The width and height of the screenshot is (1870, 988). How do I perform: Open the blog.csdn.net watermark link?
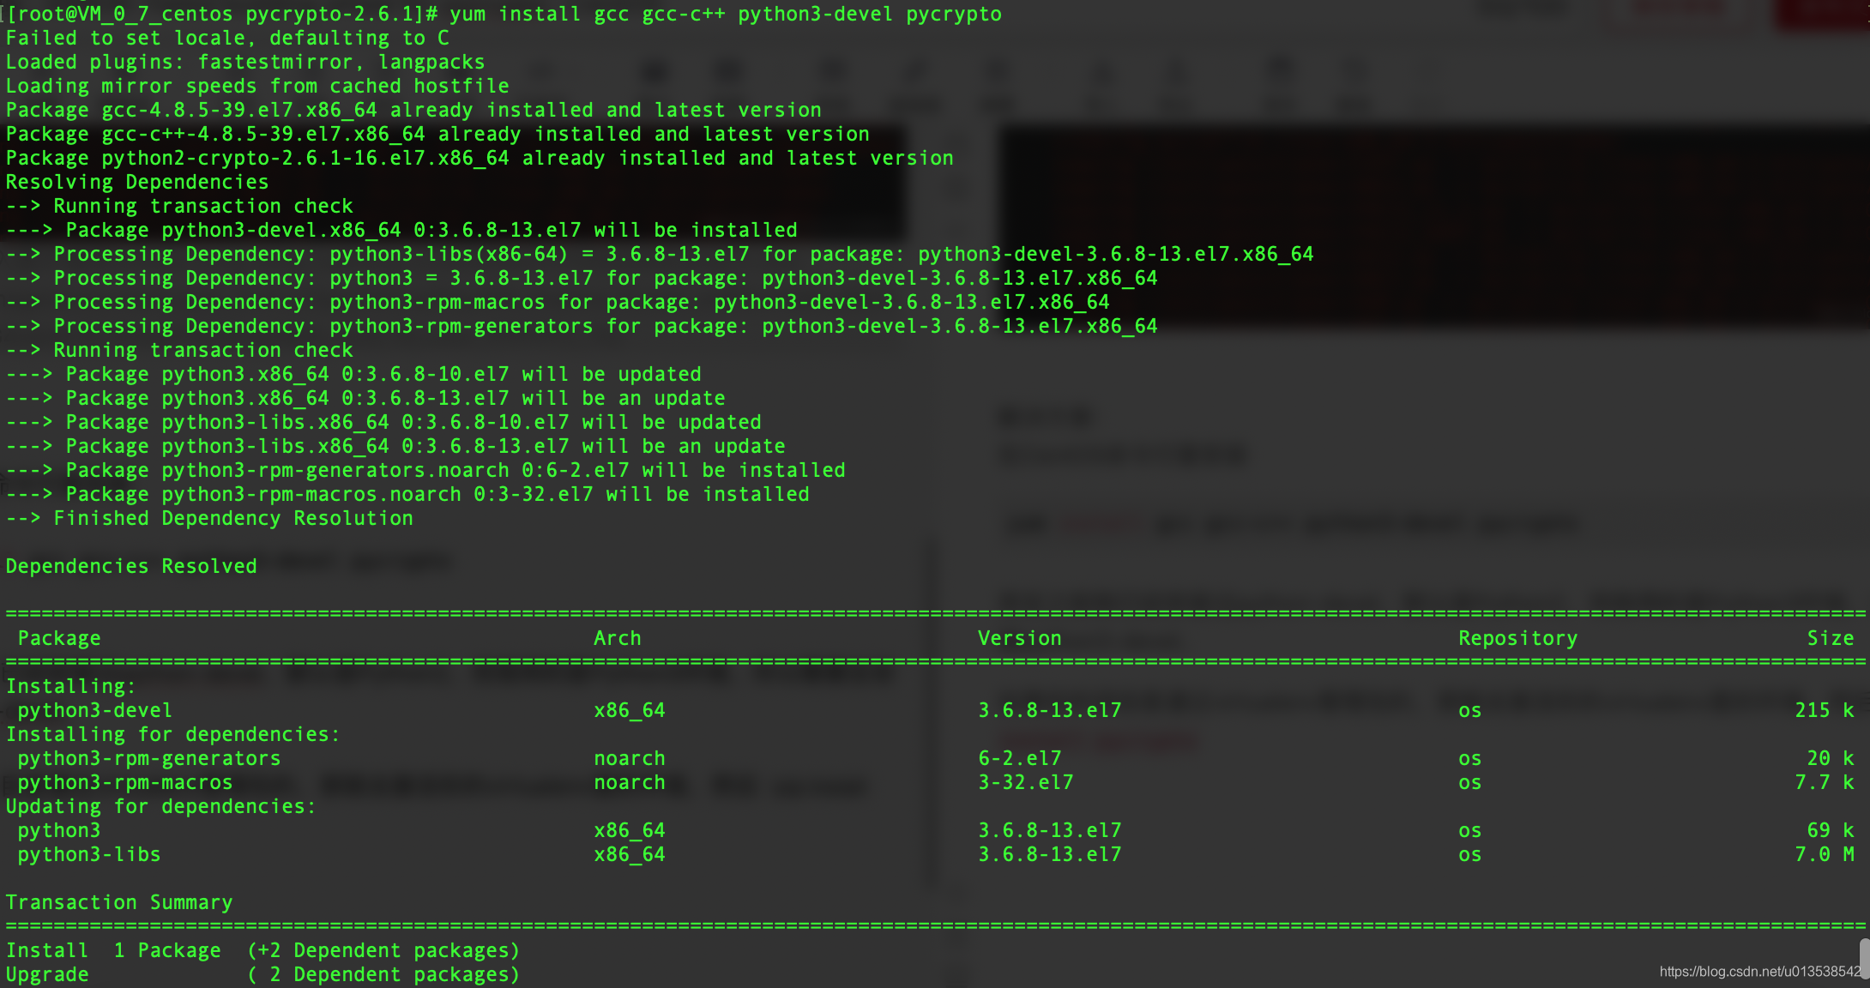click(1758, 972)
